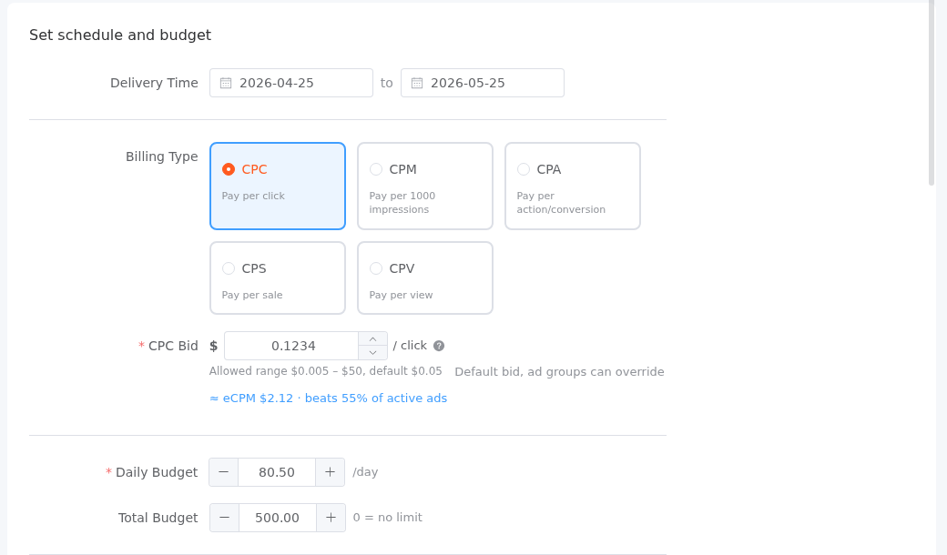
Task: Click minus button for Daily Budget
Action: 223,472
